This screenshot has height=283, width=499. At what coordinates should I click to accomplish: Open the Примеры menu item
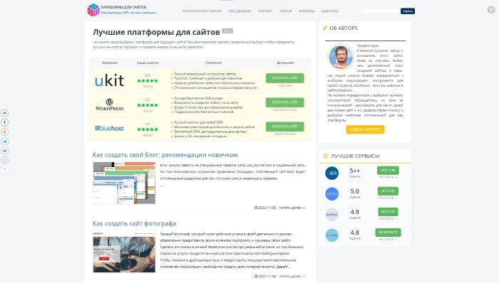pos(307,11)
